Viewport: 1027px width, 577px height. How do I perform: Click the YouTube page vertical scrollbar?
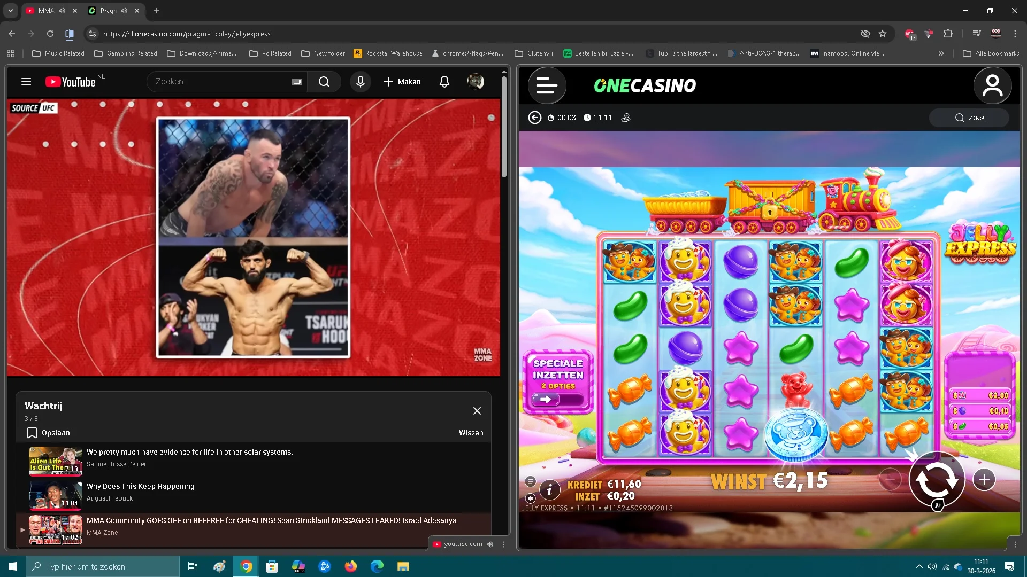point(504,127)
